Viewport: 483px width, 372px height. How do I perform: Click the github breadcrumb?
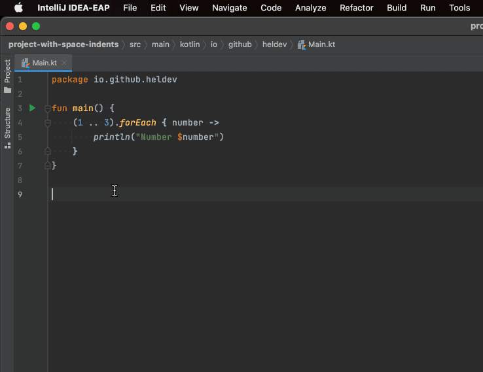click(x=240, y=44)
